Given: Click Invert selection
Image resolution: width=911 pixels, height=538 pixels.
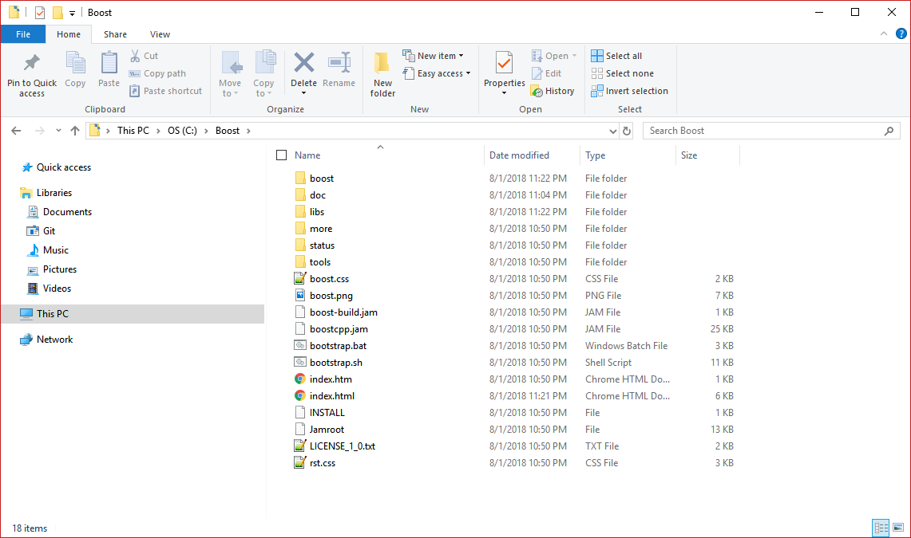Looking at the screenshot, I should (629, 91).
